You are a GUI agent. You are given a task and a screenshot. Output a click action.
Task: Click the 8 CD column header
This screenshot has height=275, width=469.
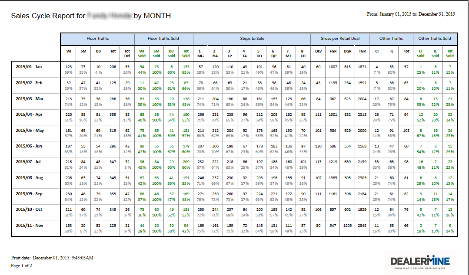click(303, 53)
